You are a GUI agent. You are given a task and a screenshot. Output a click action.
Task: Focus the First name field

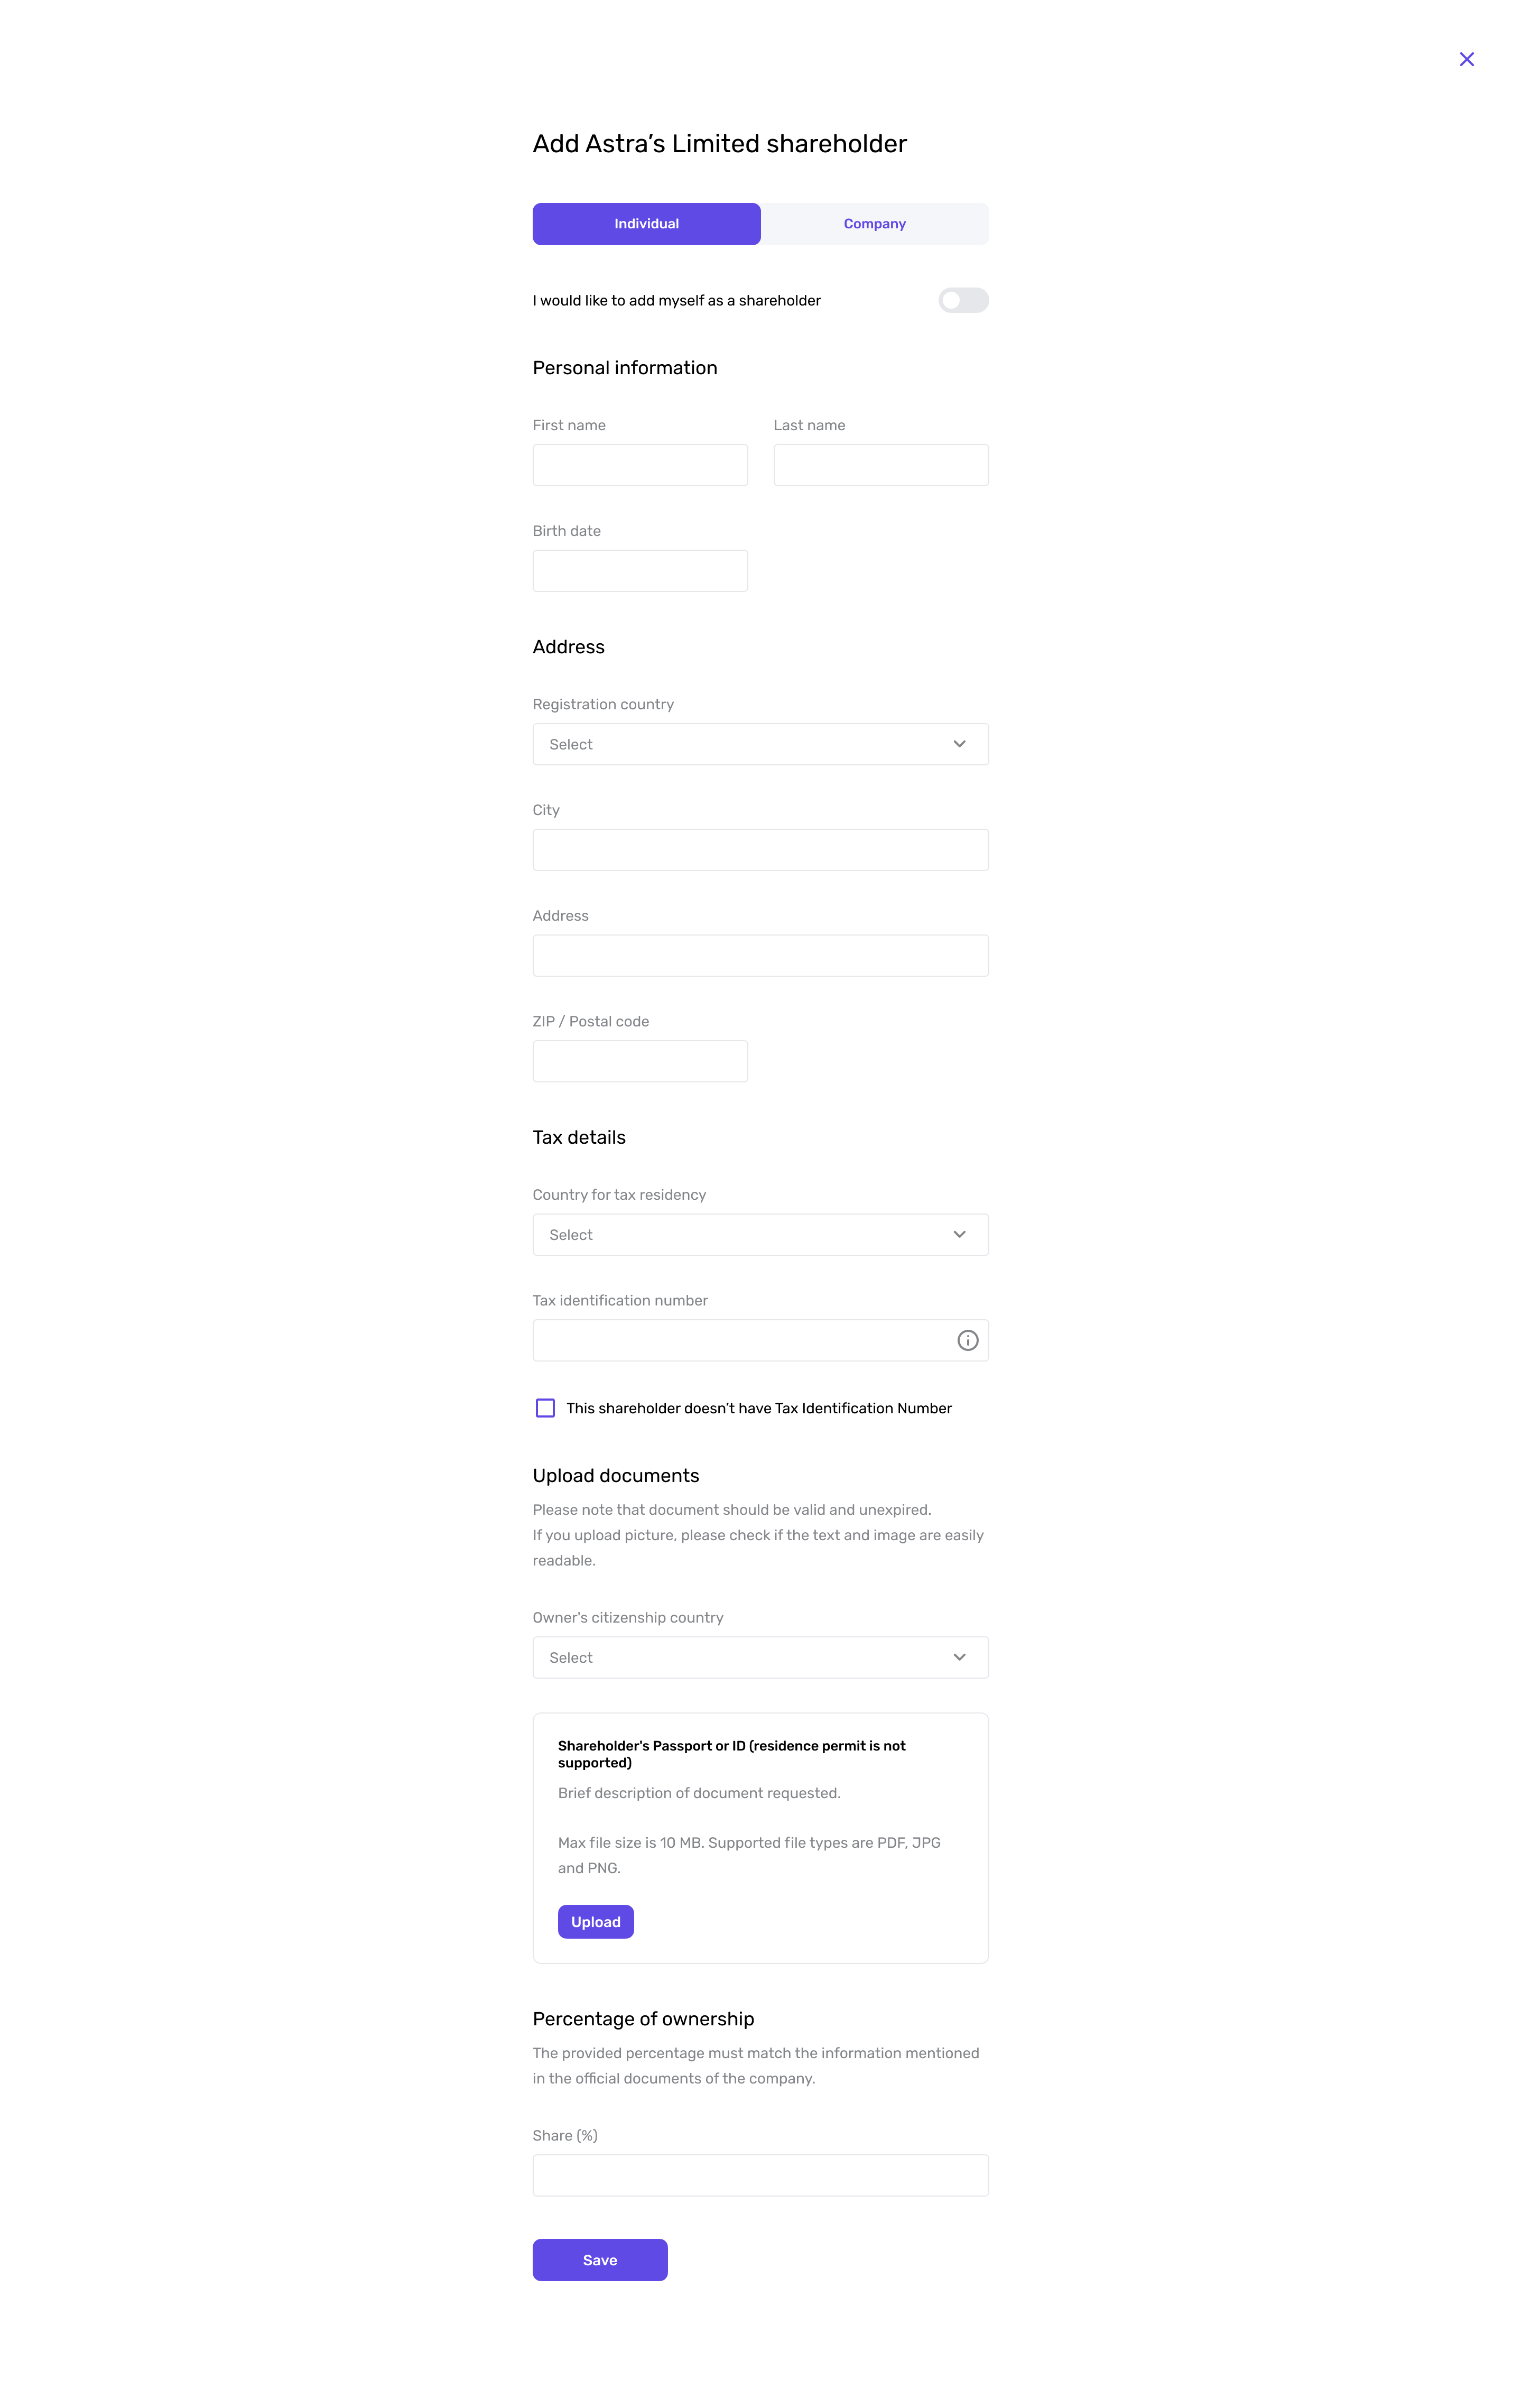[x=640, y=465]
